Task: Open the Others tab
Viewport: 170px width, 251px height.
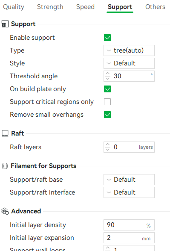Action: (155, 7)
